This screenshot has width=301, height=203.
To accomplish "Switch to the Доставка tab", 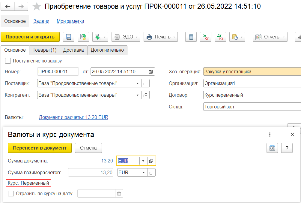I will pyautogui.click(x=73, y=50).
